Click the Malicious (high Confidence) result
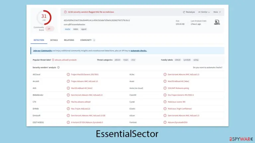The width and height of the screenshot is (255, 143). click(180, 109)
